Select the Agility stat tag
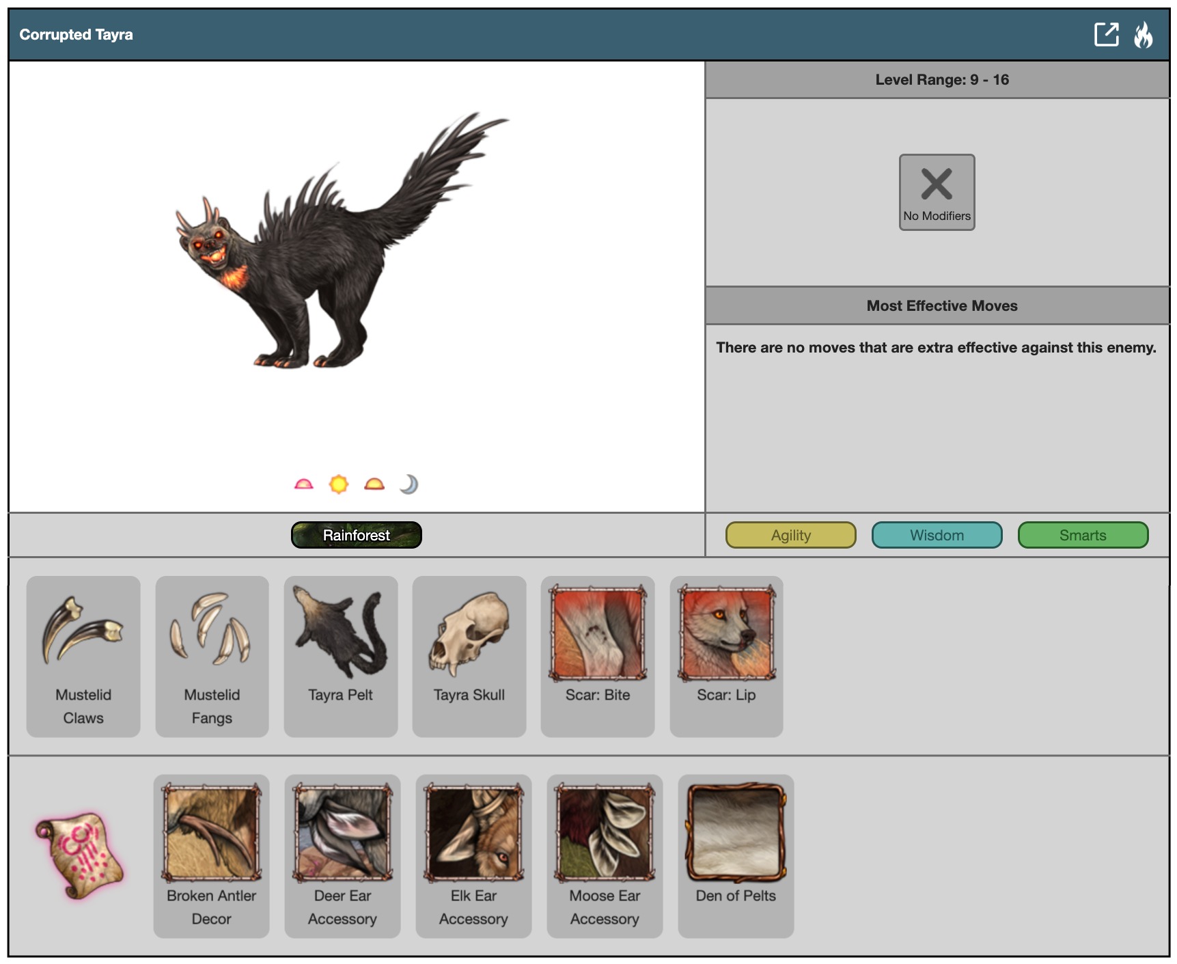Image resolution: width=1177 pixels, height=964 pixels. pos(790,535)
